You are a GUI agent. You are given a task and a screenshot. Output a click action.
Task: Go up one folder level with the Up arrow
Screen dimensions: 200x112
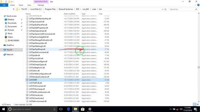pyautogui.click(x=13, y=9)
